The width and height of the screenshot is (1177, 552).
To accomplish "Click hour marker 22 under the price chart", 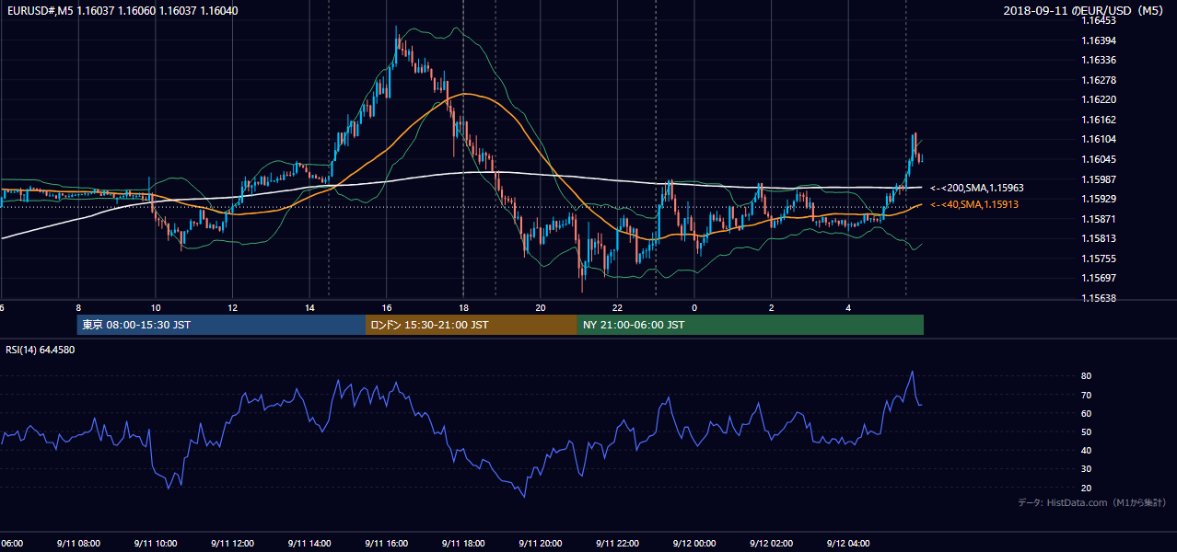I will click(618, 307).
